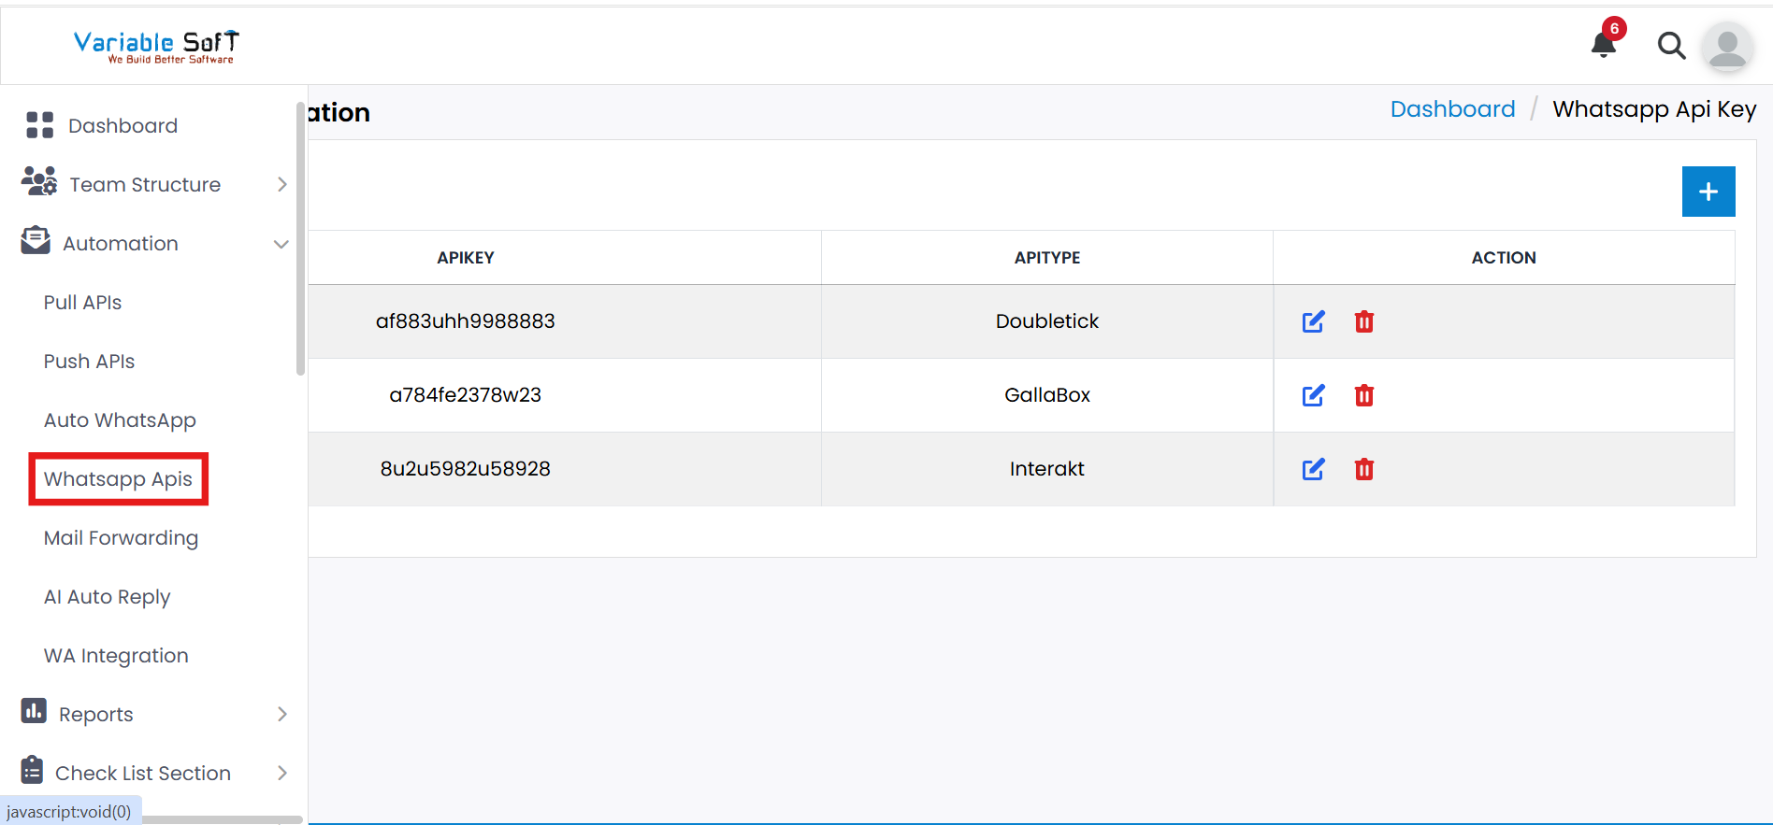
Task: Click the blue plus add button
Action: (x=1708, y=192)
